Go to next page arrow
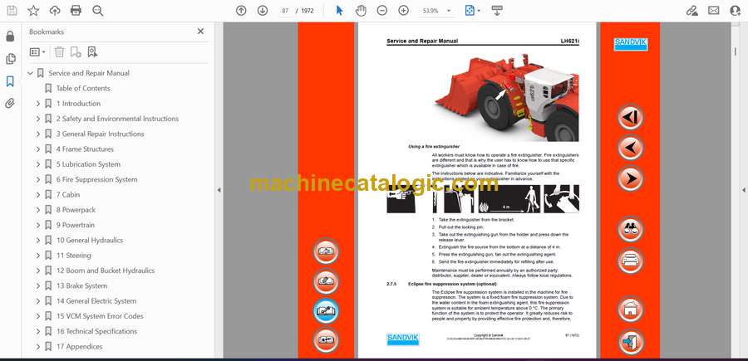 click(263, 11)
